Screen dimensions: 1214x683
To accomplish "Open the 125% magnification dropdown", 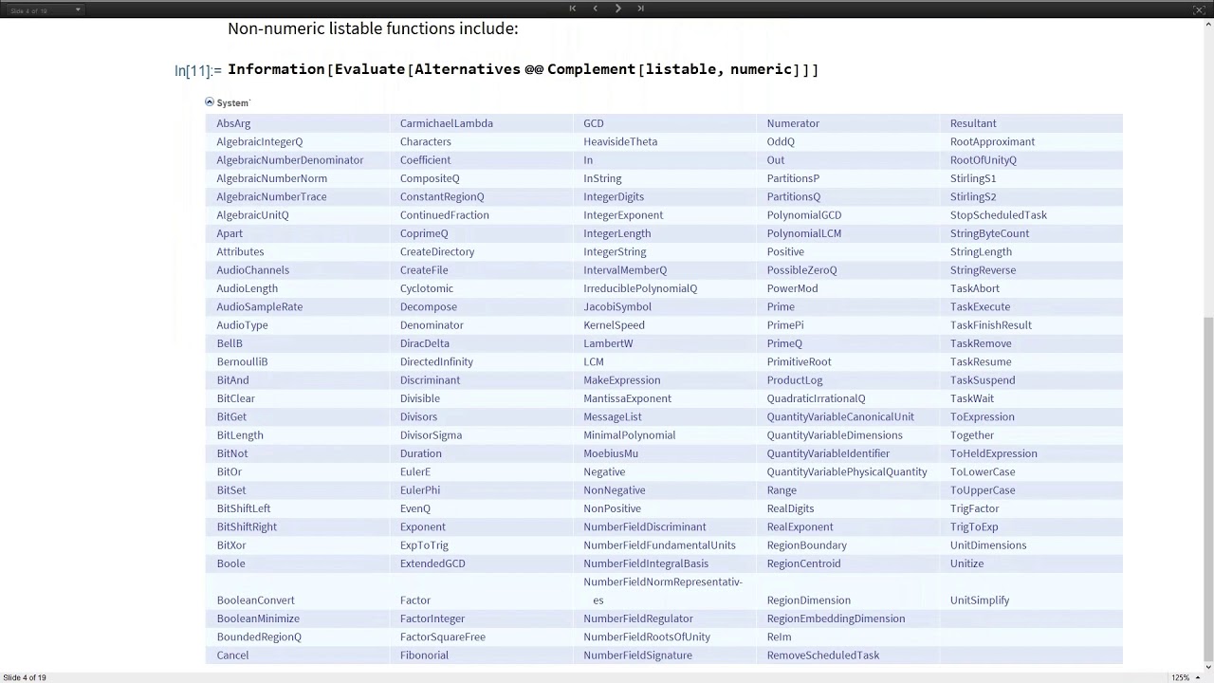I will click(x=1185, y=677).
